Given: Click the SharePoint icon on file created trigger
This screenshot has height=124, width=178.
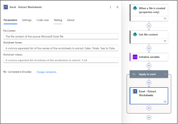Looking at the screenshot, I should [x=135, y=10].
